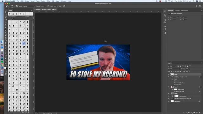Open the File menu
This screenshot has height=114, width=203.
tap(18, 1)
